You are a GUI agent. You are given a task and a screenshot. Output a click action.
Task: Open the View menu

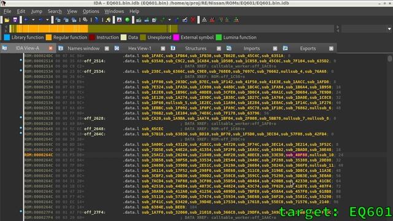coord(72,11)
